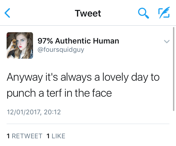View who liked via 1 LIKE
Viewport: 176px width, 146px height.
(56, 136)
